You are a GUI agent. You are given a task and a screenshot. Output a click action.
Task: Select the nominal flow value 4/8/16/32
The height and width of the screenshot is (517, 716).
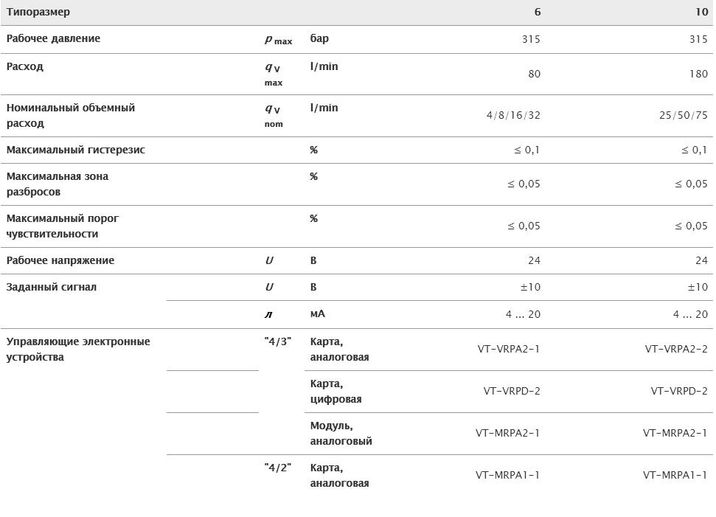513,115
